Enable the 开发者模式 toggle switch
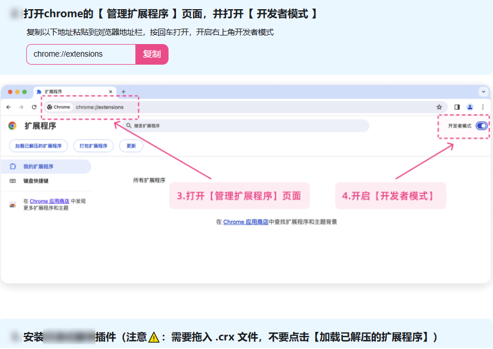493x349 pixels. [x=481, y=126]
